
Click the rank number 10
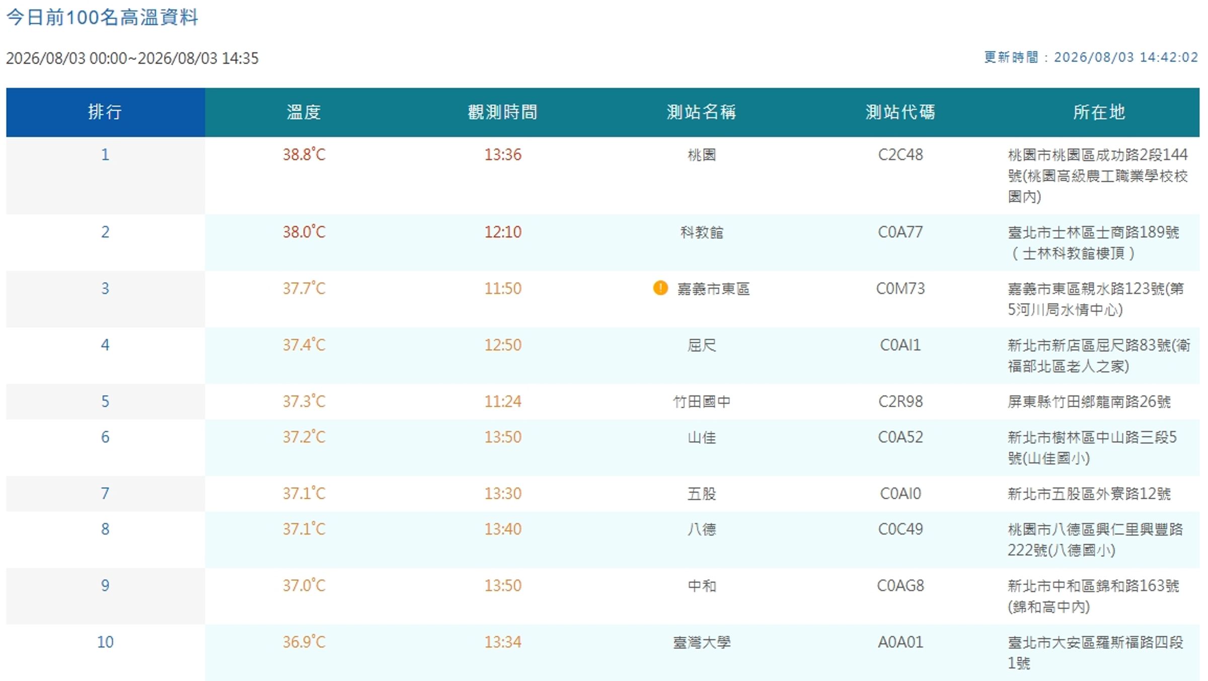pyautogui.click(x=105, y=642)
